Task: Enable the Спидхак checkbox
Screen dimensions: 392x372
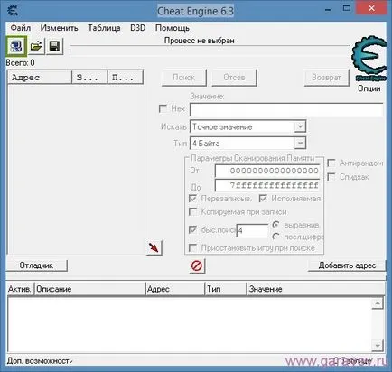Action: coord(331,177)
